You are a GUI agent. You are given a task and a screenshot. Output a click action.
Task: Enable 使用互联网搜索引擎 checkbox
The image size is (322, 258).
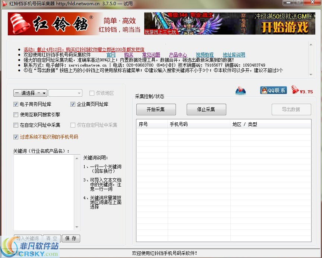click(16, 115)
